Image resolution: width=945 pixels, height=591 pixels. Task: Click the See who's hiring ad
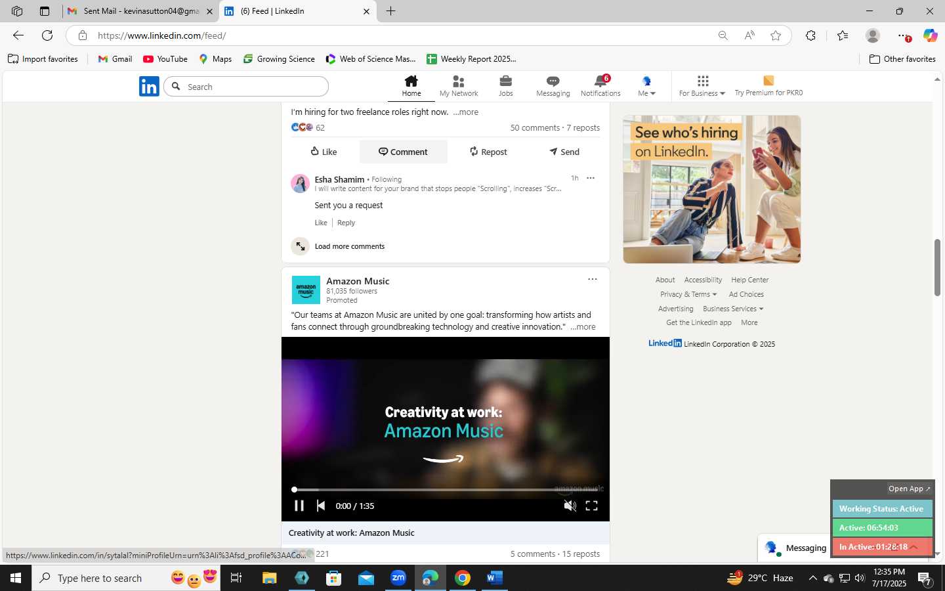tap(712, 189)
